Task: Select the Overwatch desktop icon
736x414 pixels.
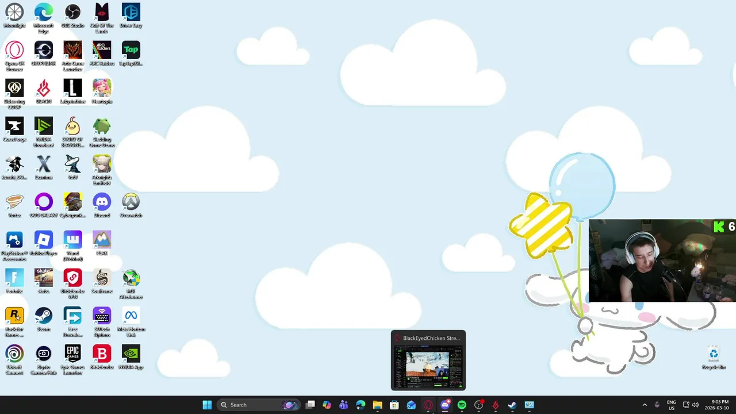Action: (x=131, y=205)
